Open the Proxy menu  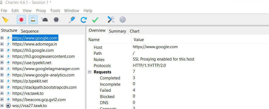click(x=41, y=11)
